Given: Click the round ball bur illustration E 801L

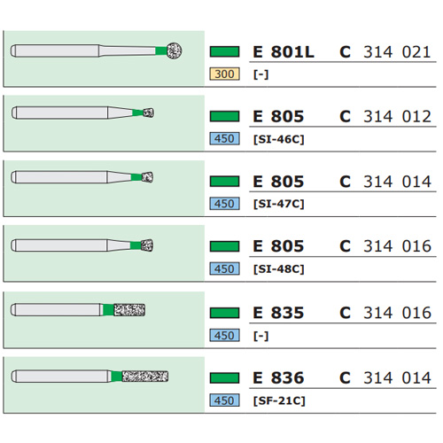Looking at the screenshot, I should [97, 51].
